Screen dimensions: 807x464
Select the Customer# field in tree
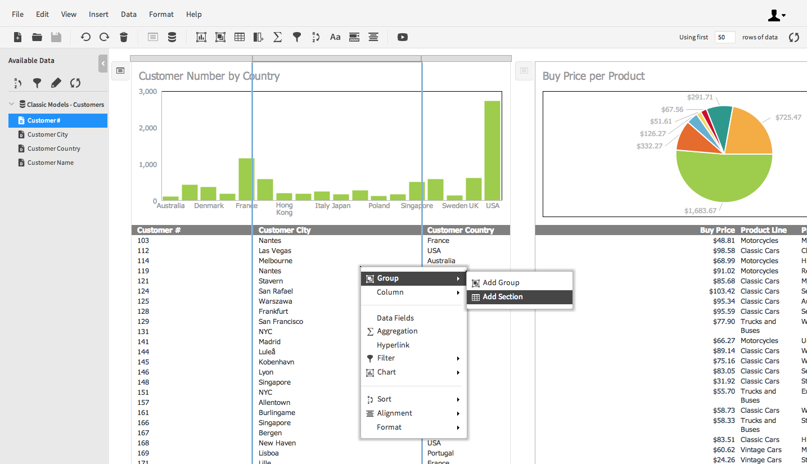[x=58, y=120]
